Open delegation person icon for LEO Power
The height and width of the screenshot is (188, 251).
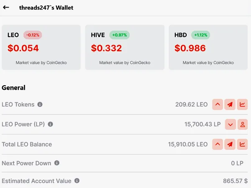click(243, 124)
